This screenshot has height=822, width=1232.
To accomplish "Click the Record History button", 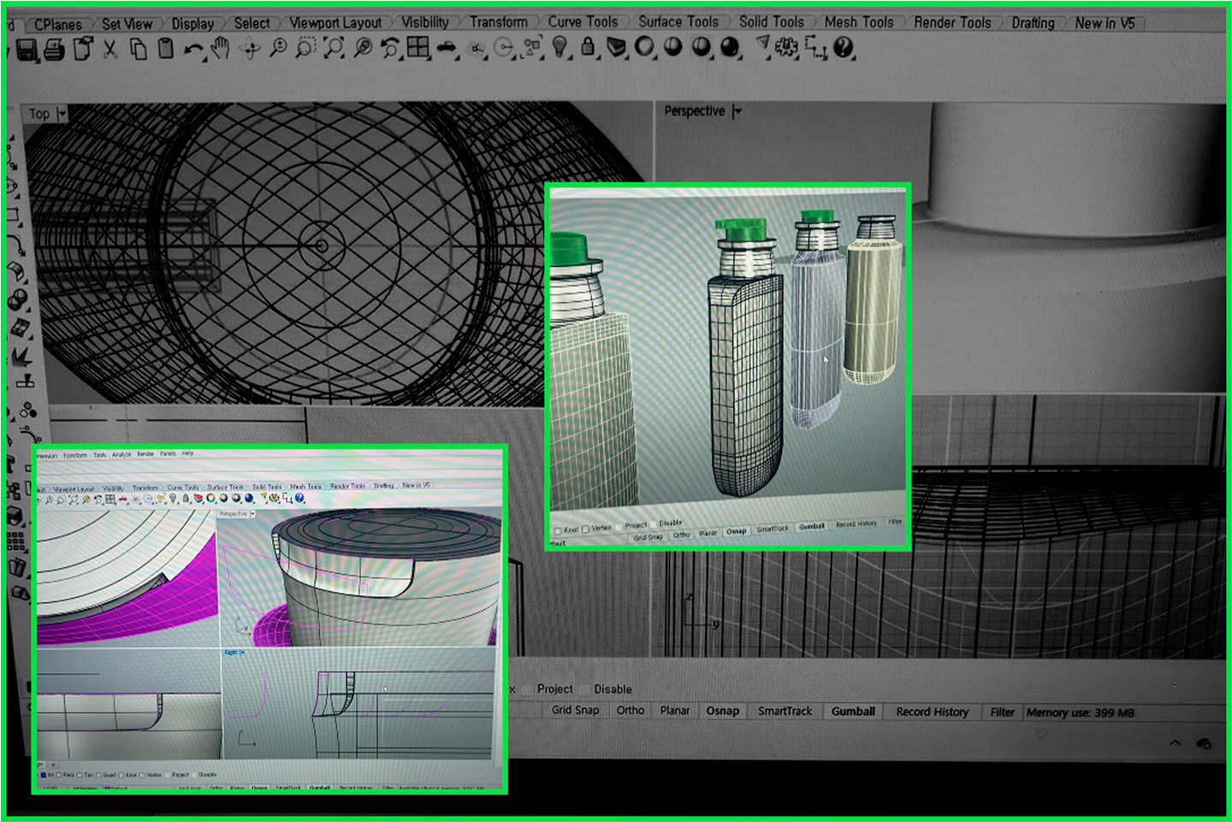I will 932,712.
